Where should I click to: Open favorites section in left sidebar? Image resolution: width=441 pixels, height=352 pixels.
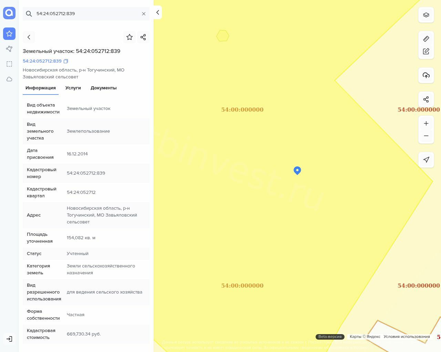pyautogui.click(x=9, y=34)
